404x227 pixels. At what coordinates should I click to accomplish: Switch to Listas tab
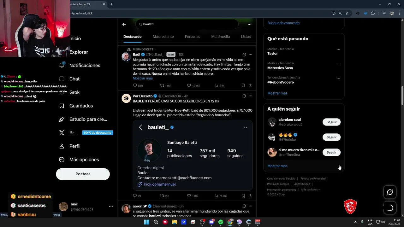click(x=246, y=37)
